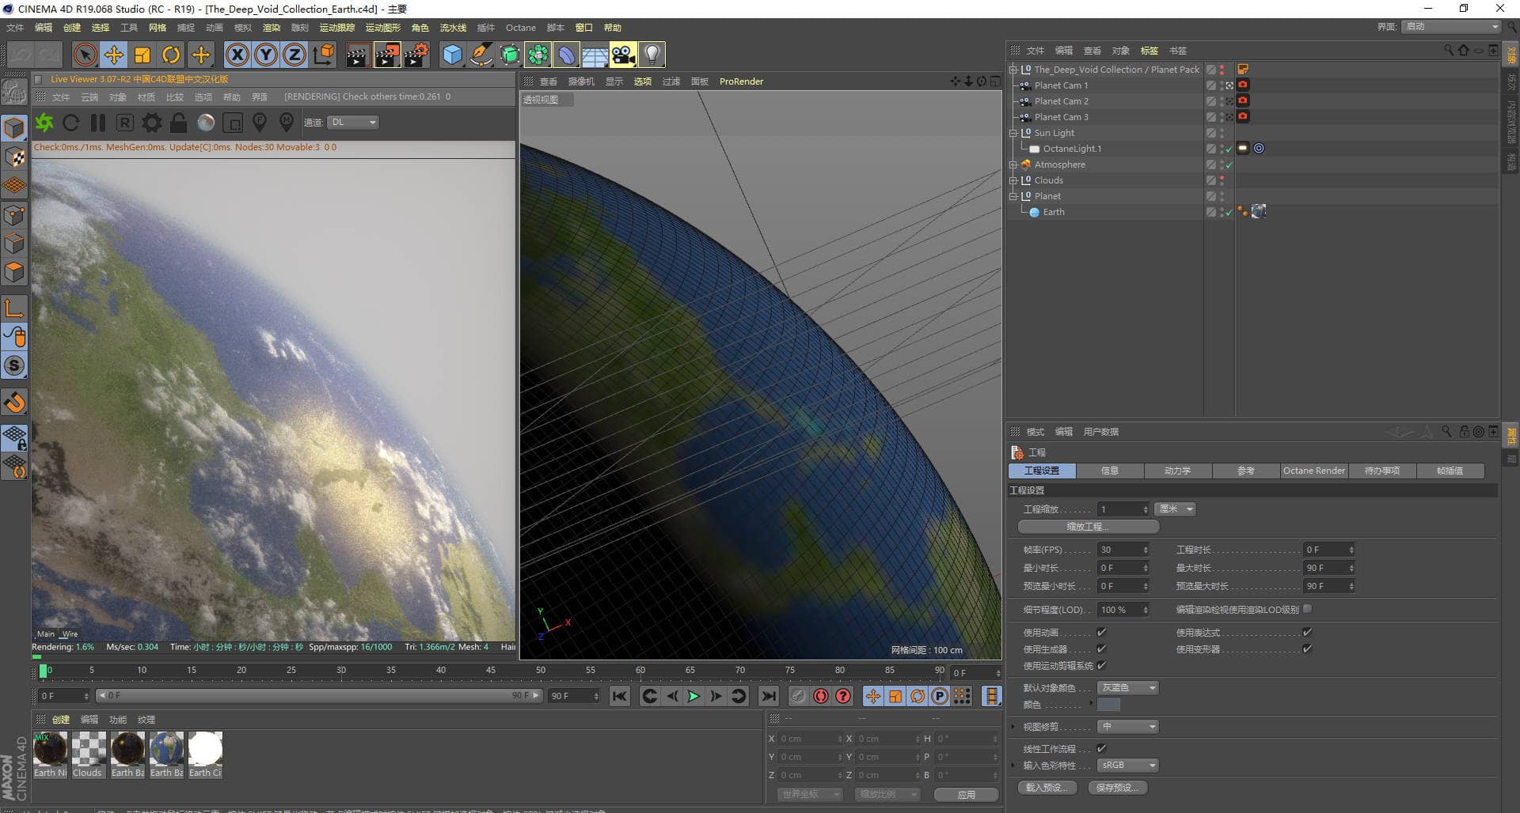
Task: Collapse the Sun Light null hierarchy
Action: point(1013,133)
